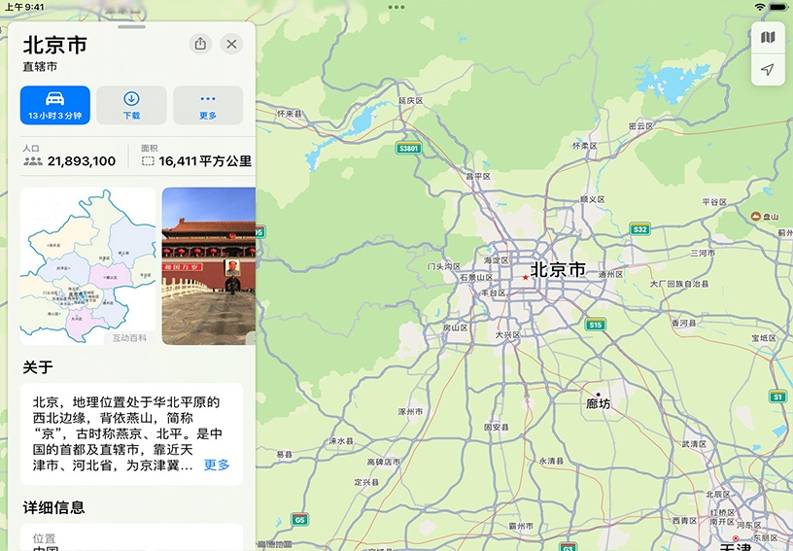The height and width of the screenshot is (551, 793).
Task: Open the Tiananmen photo thumbnail
Action: pos(208,265)
